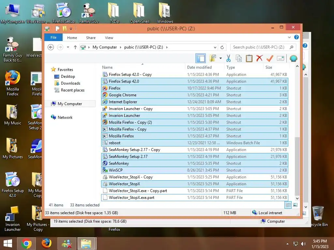Select the Internet Explorer shortcut file
334x250 pixels.
click(195, 102)
